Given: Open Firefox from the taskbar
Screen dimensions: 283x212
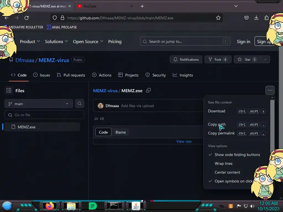Looking at the screenshot, I should click(50, 206).
